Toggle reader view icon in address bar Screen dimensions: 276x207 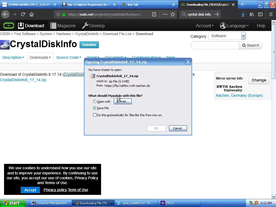[x=154, y=15]
